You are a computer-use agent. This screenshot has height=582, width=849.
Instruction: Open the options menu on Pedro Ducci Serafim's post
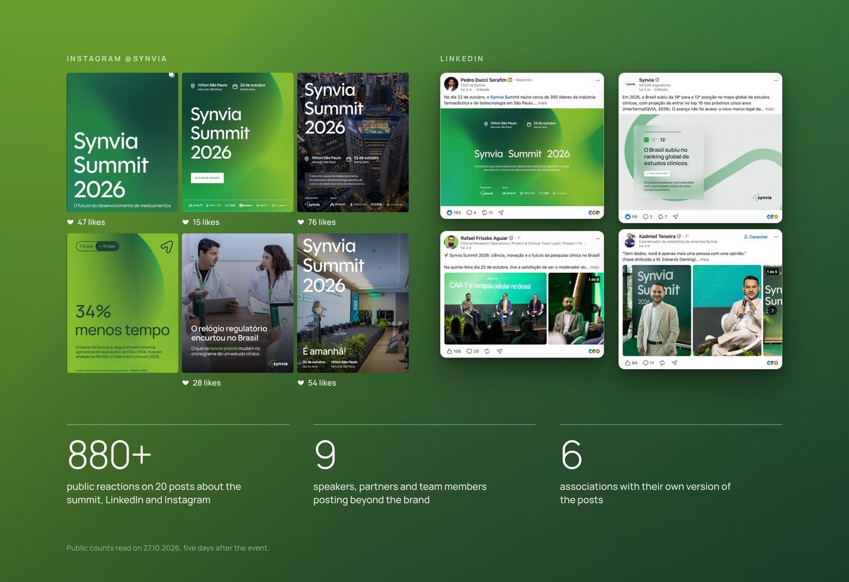(597, 80)
